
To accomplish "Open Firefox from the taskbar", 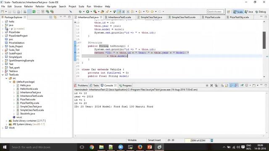I will point(140,147).
